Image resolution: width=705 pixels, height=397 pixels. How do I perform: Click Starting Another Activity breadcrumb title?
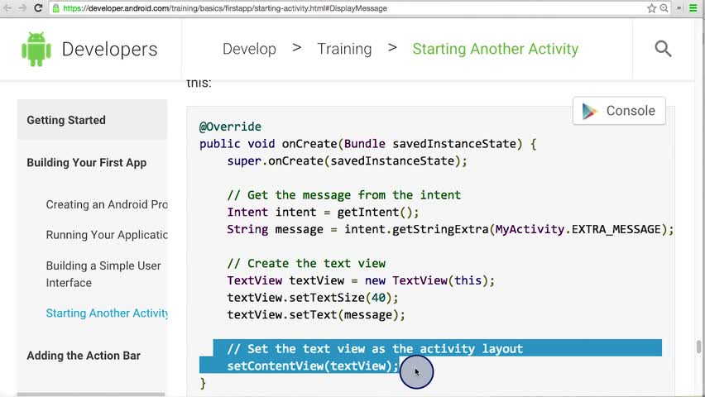(496, 49)
